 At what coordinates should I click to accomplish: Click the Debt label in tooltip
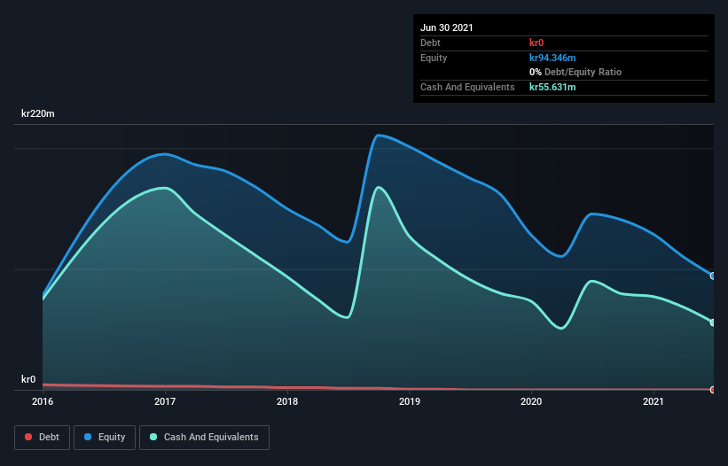click(x=430, y=43)
